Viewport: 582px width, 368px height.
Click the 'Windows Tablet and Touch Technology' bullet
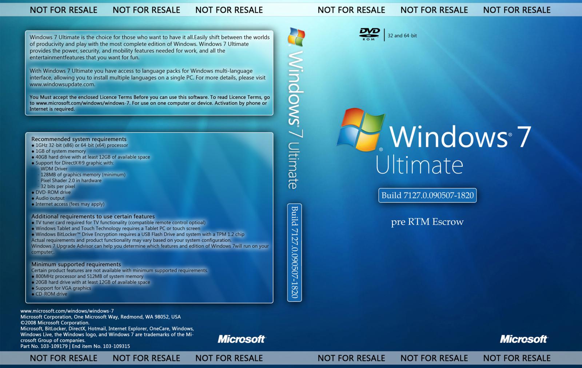[x=116, y=228]
